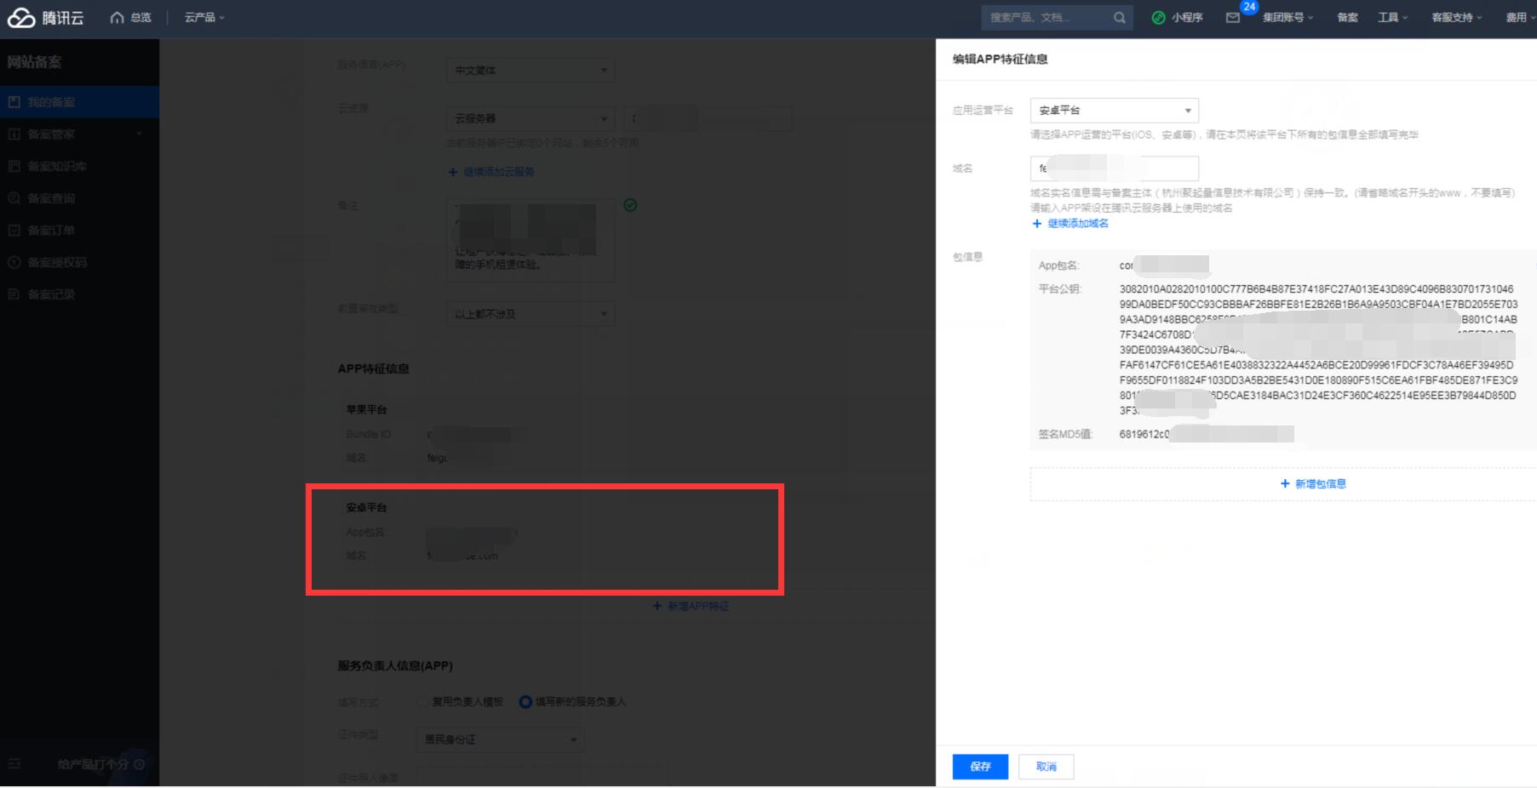Open 备案授权码 in the sidebar
1537x788 pixels.
click(x=79, y=263)
